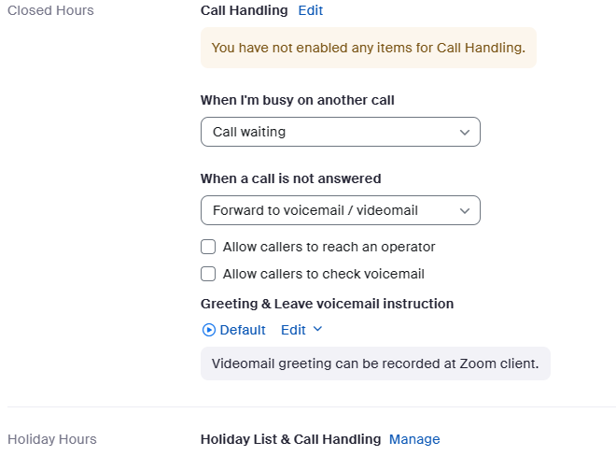The width and height of the screenshot is (616, 456).
Task: Click the chevron arrow in Call waiting box
Action: pyautogui.click(x=465, y=133)
